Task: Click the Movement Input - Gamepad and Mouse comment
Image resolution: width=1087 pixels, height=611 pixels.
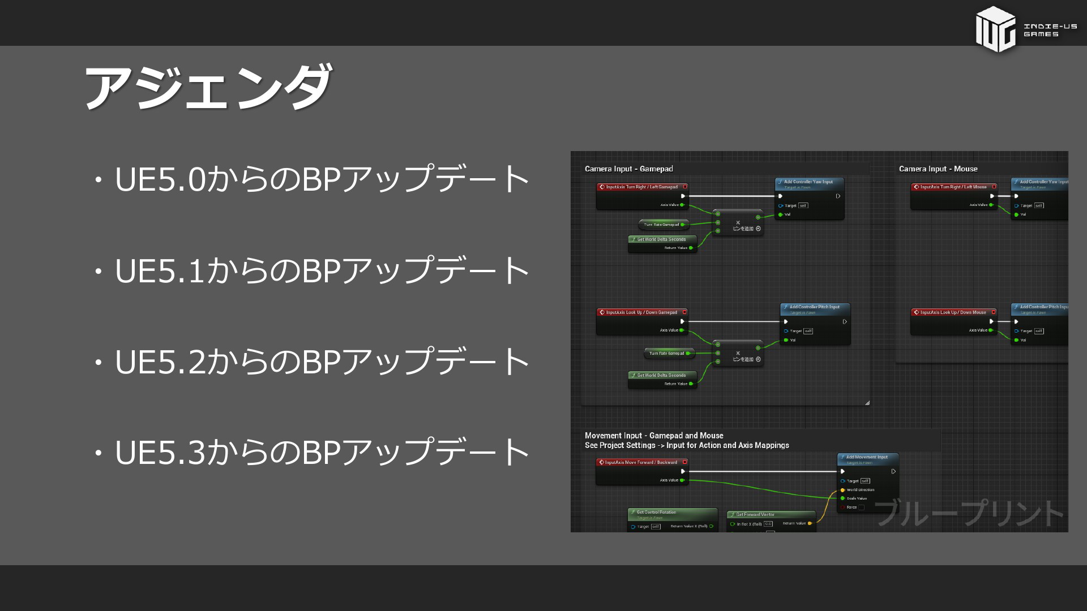Action: pyautogui.click(x=687, y=440)
